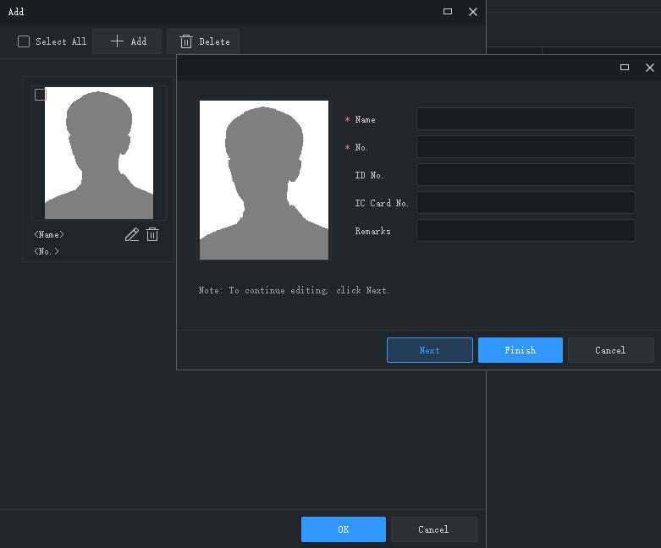Maximize the person details dialog
Screen dimensions: 661x548
pos(625,68)
